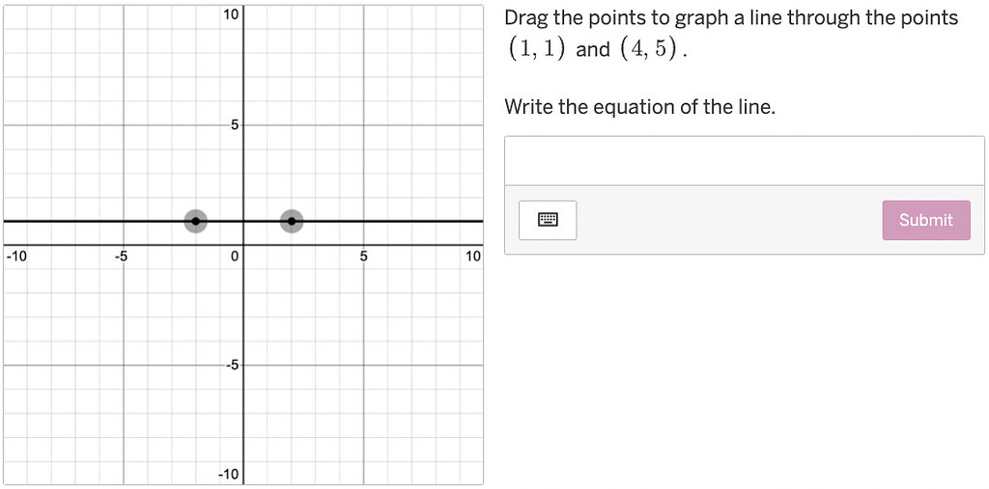Click the "Drag the points to graph" instruction text
This screenshot has width=989, height=489.
click(x=731, y=17)
